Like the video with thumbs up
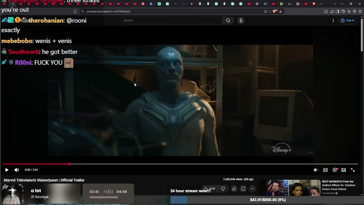Screen dimensions: 364x205 (210, 189)
